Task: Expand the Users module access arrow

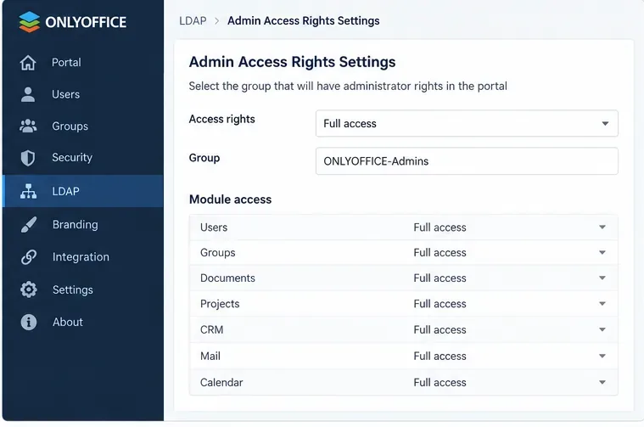Action: tap(602, 228)
